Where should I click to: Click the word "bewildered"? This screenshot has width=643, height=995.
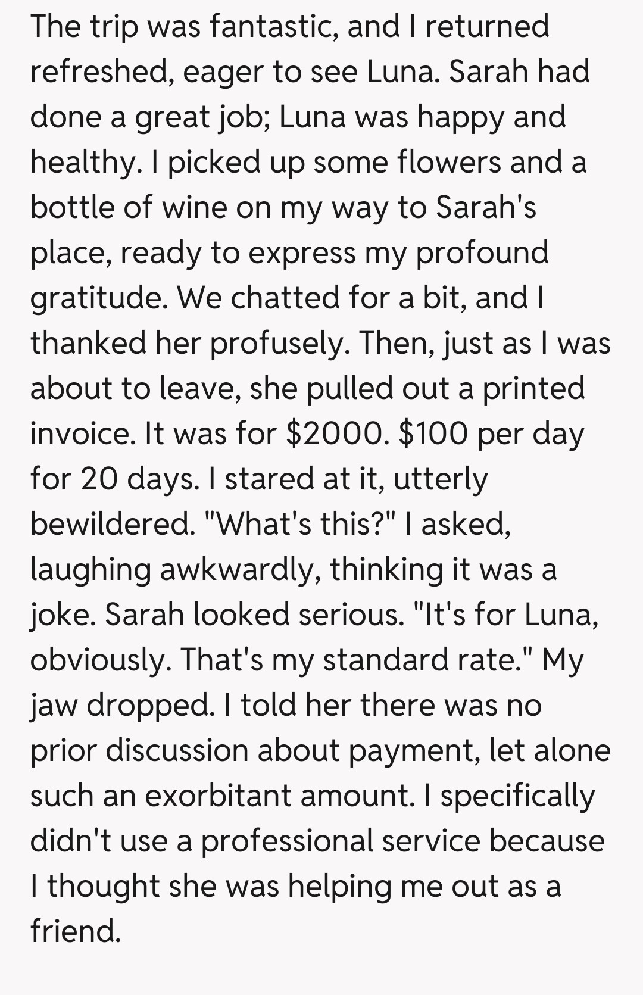[112, 524]
